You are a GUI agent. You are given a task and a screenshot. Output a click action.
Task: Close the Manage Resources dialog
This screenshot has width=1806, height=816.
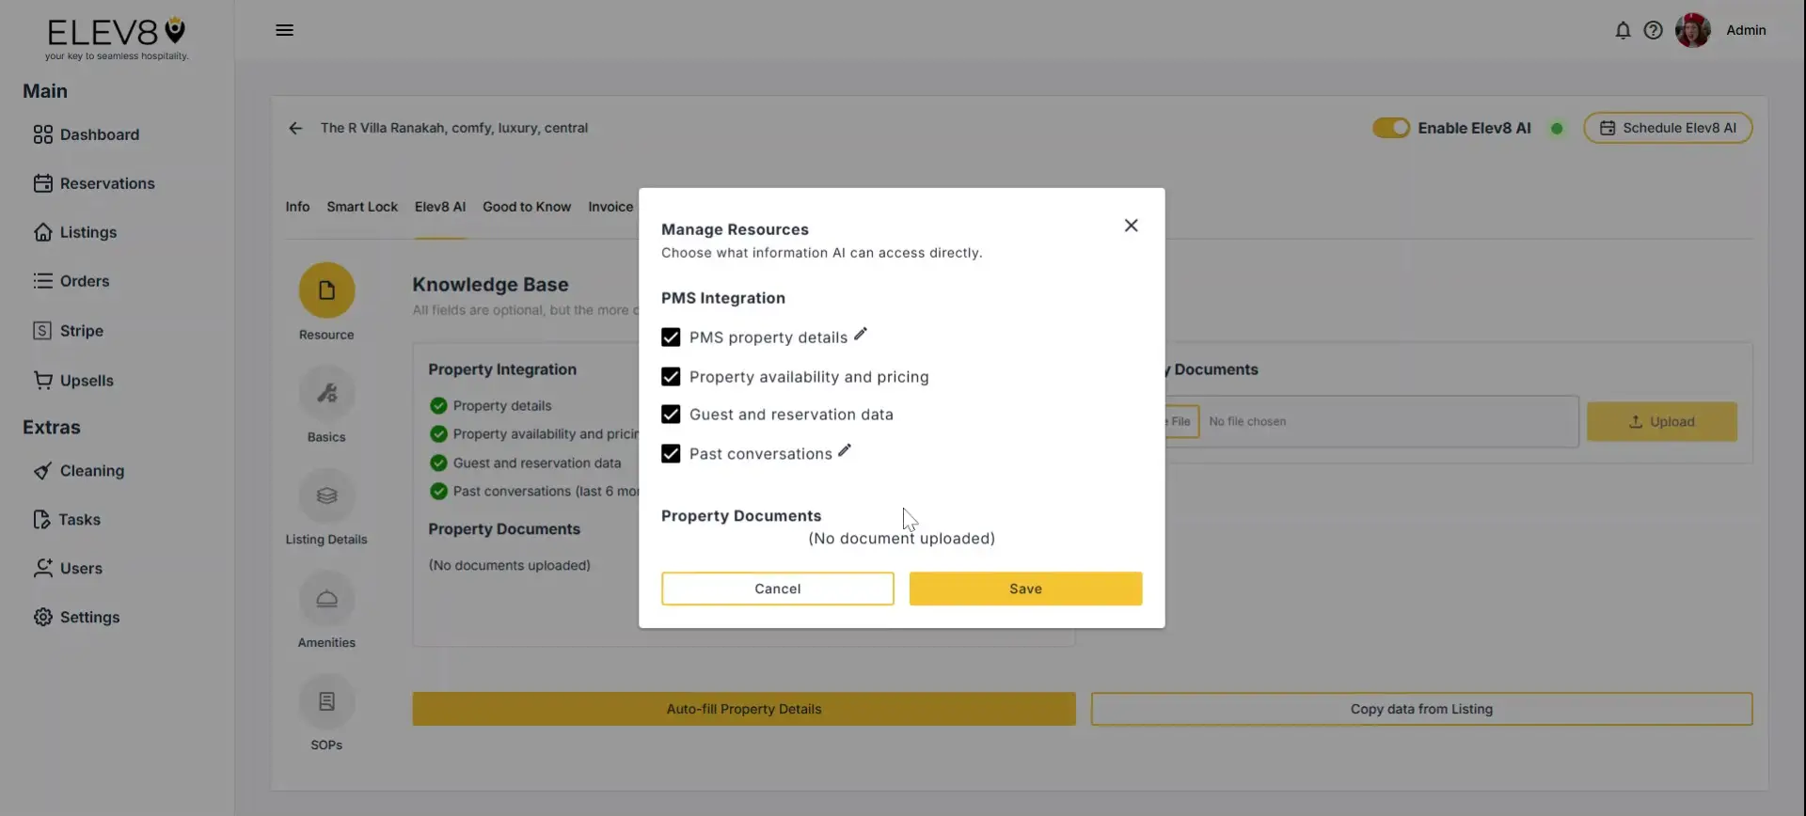(x=1131, y=226)
